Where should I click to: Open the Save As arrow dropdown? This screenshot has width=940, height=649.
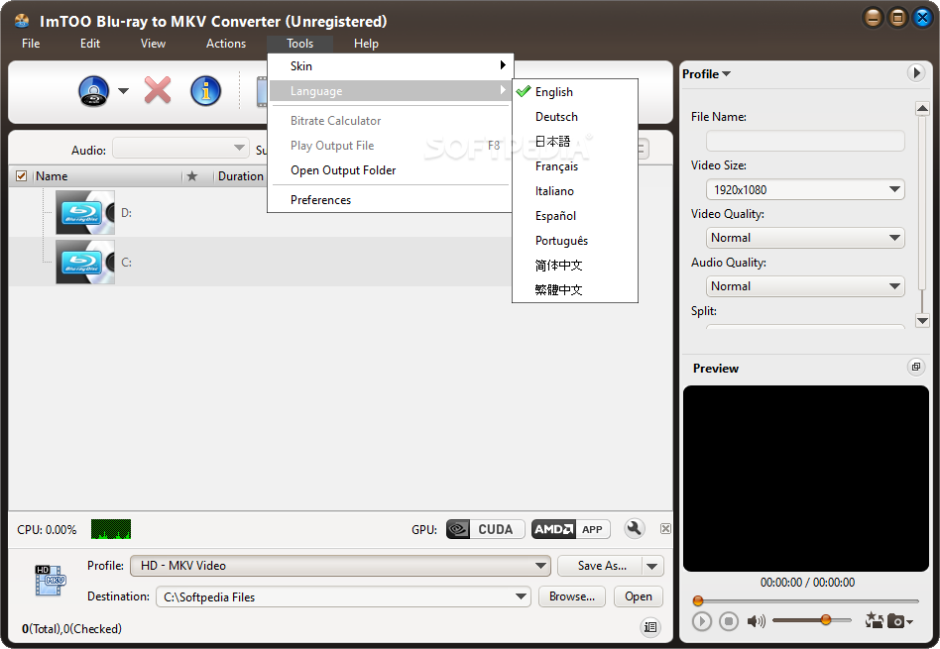(652, 566)
